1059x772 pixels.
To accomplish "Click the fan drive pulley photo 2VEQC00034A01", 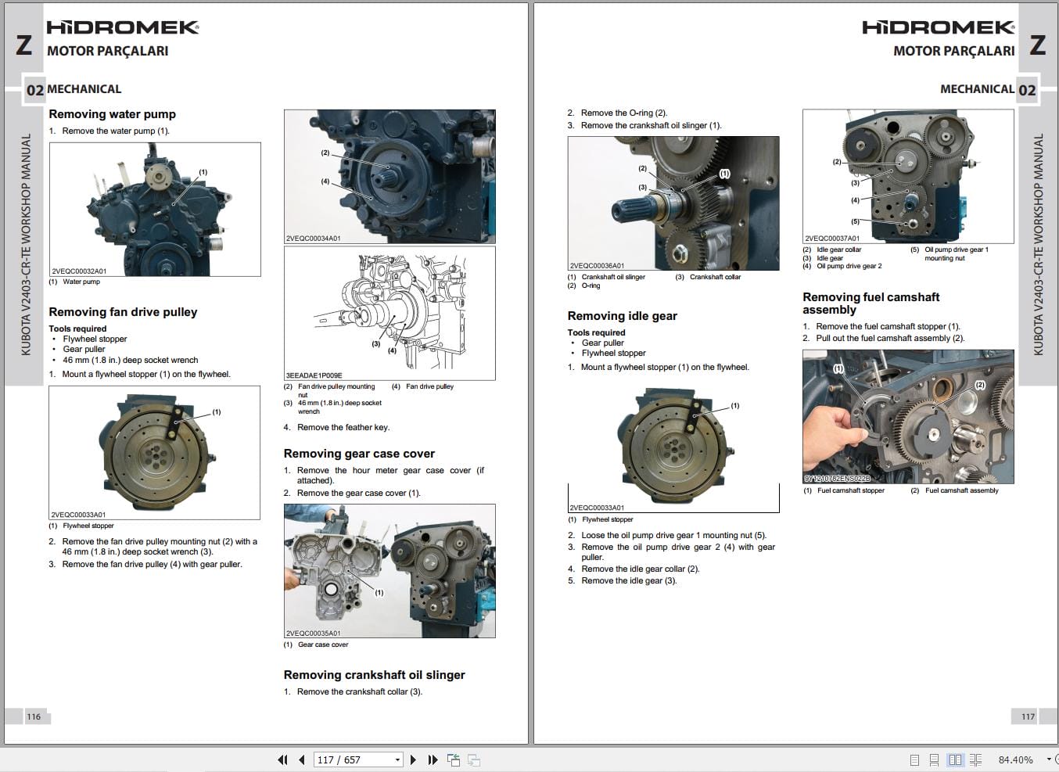I will (389, 177).
